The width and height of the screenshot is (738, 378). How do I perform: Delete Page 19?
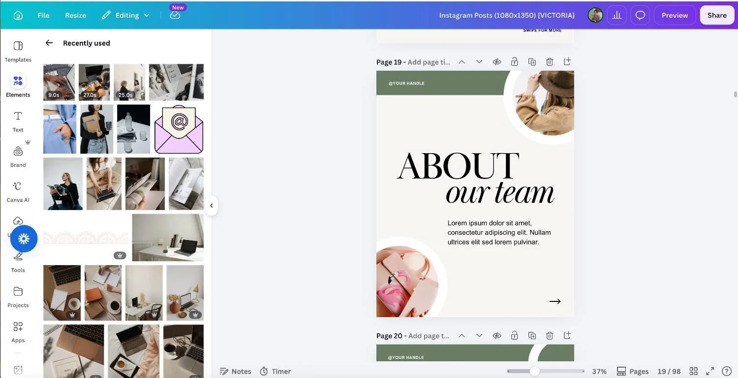[550, 62]
